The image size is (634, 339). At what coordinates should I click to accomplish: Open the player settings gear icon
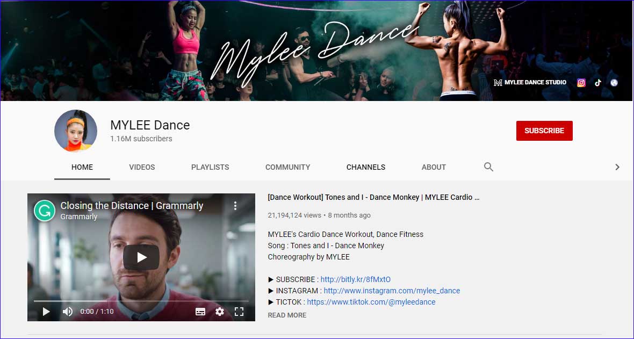220,312
